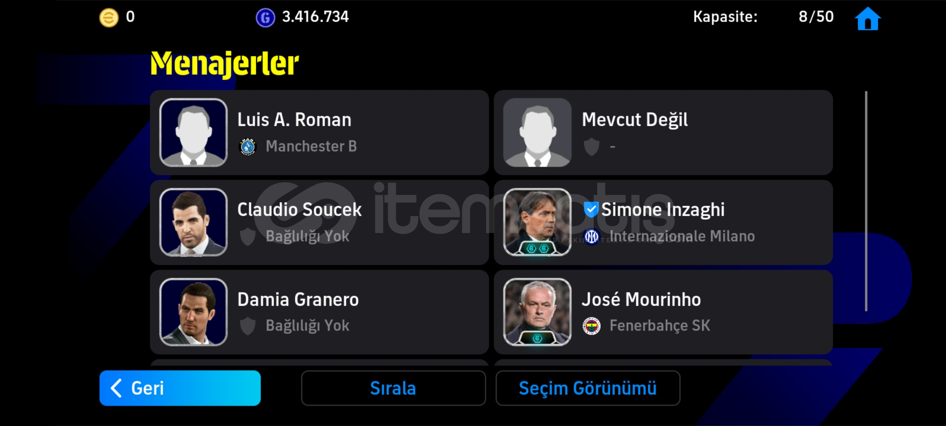
Task: Open the Luis A. Roman manager card
Action: (x=319, y=133)
